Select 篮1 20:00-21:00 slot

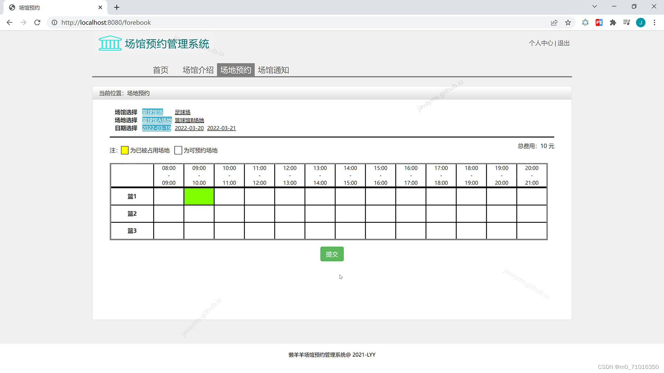click(532, 196)
